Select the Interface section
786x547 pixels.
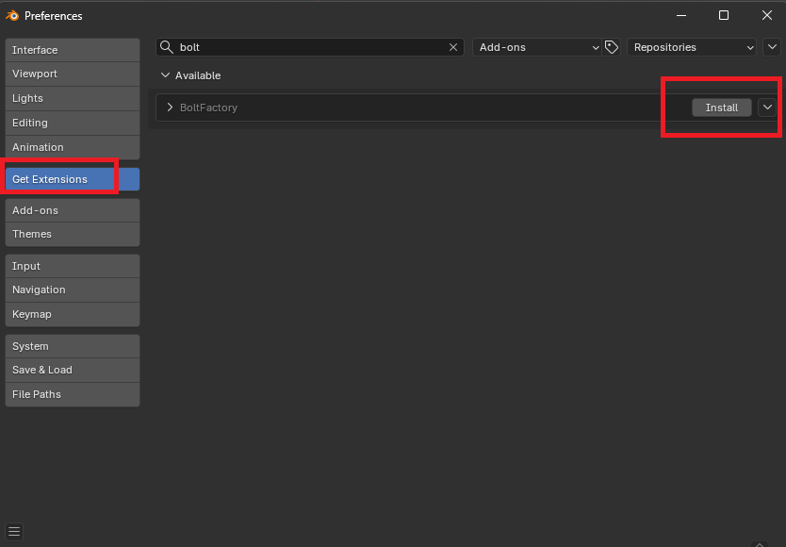point(72,50)
